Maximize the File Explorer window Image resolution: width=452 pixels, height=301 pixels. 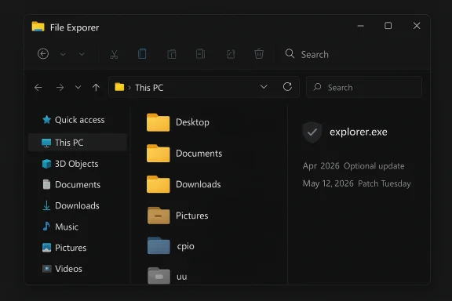388,26
